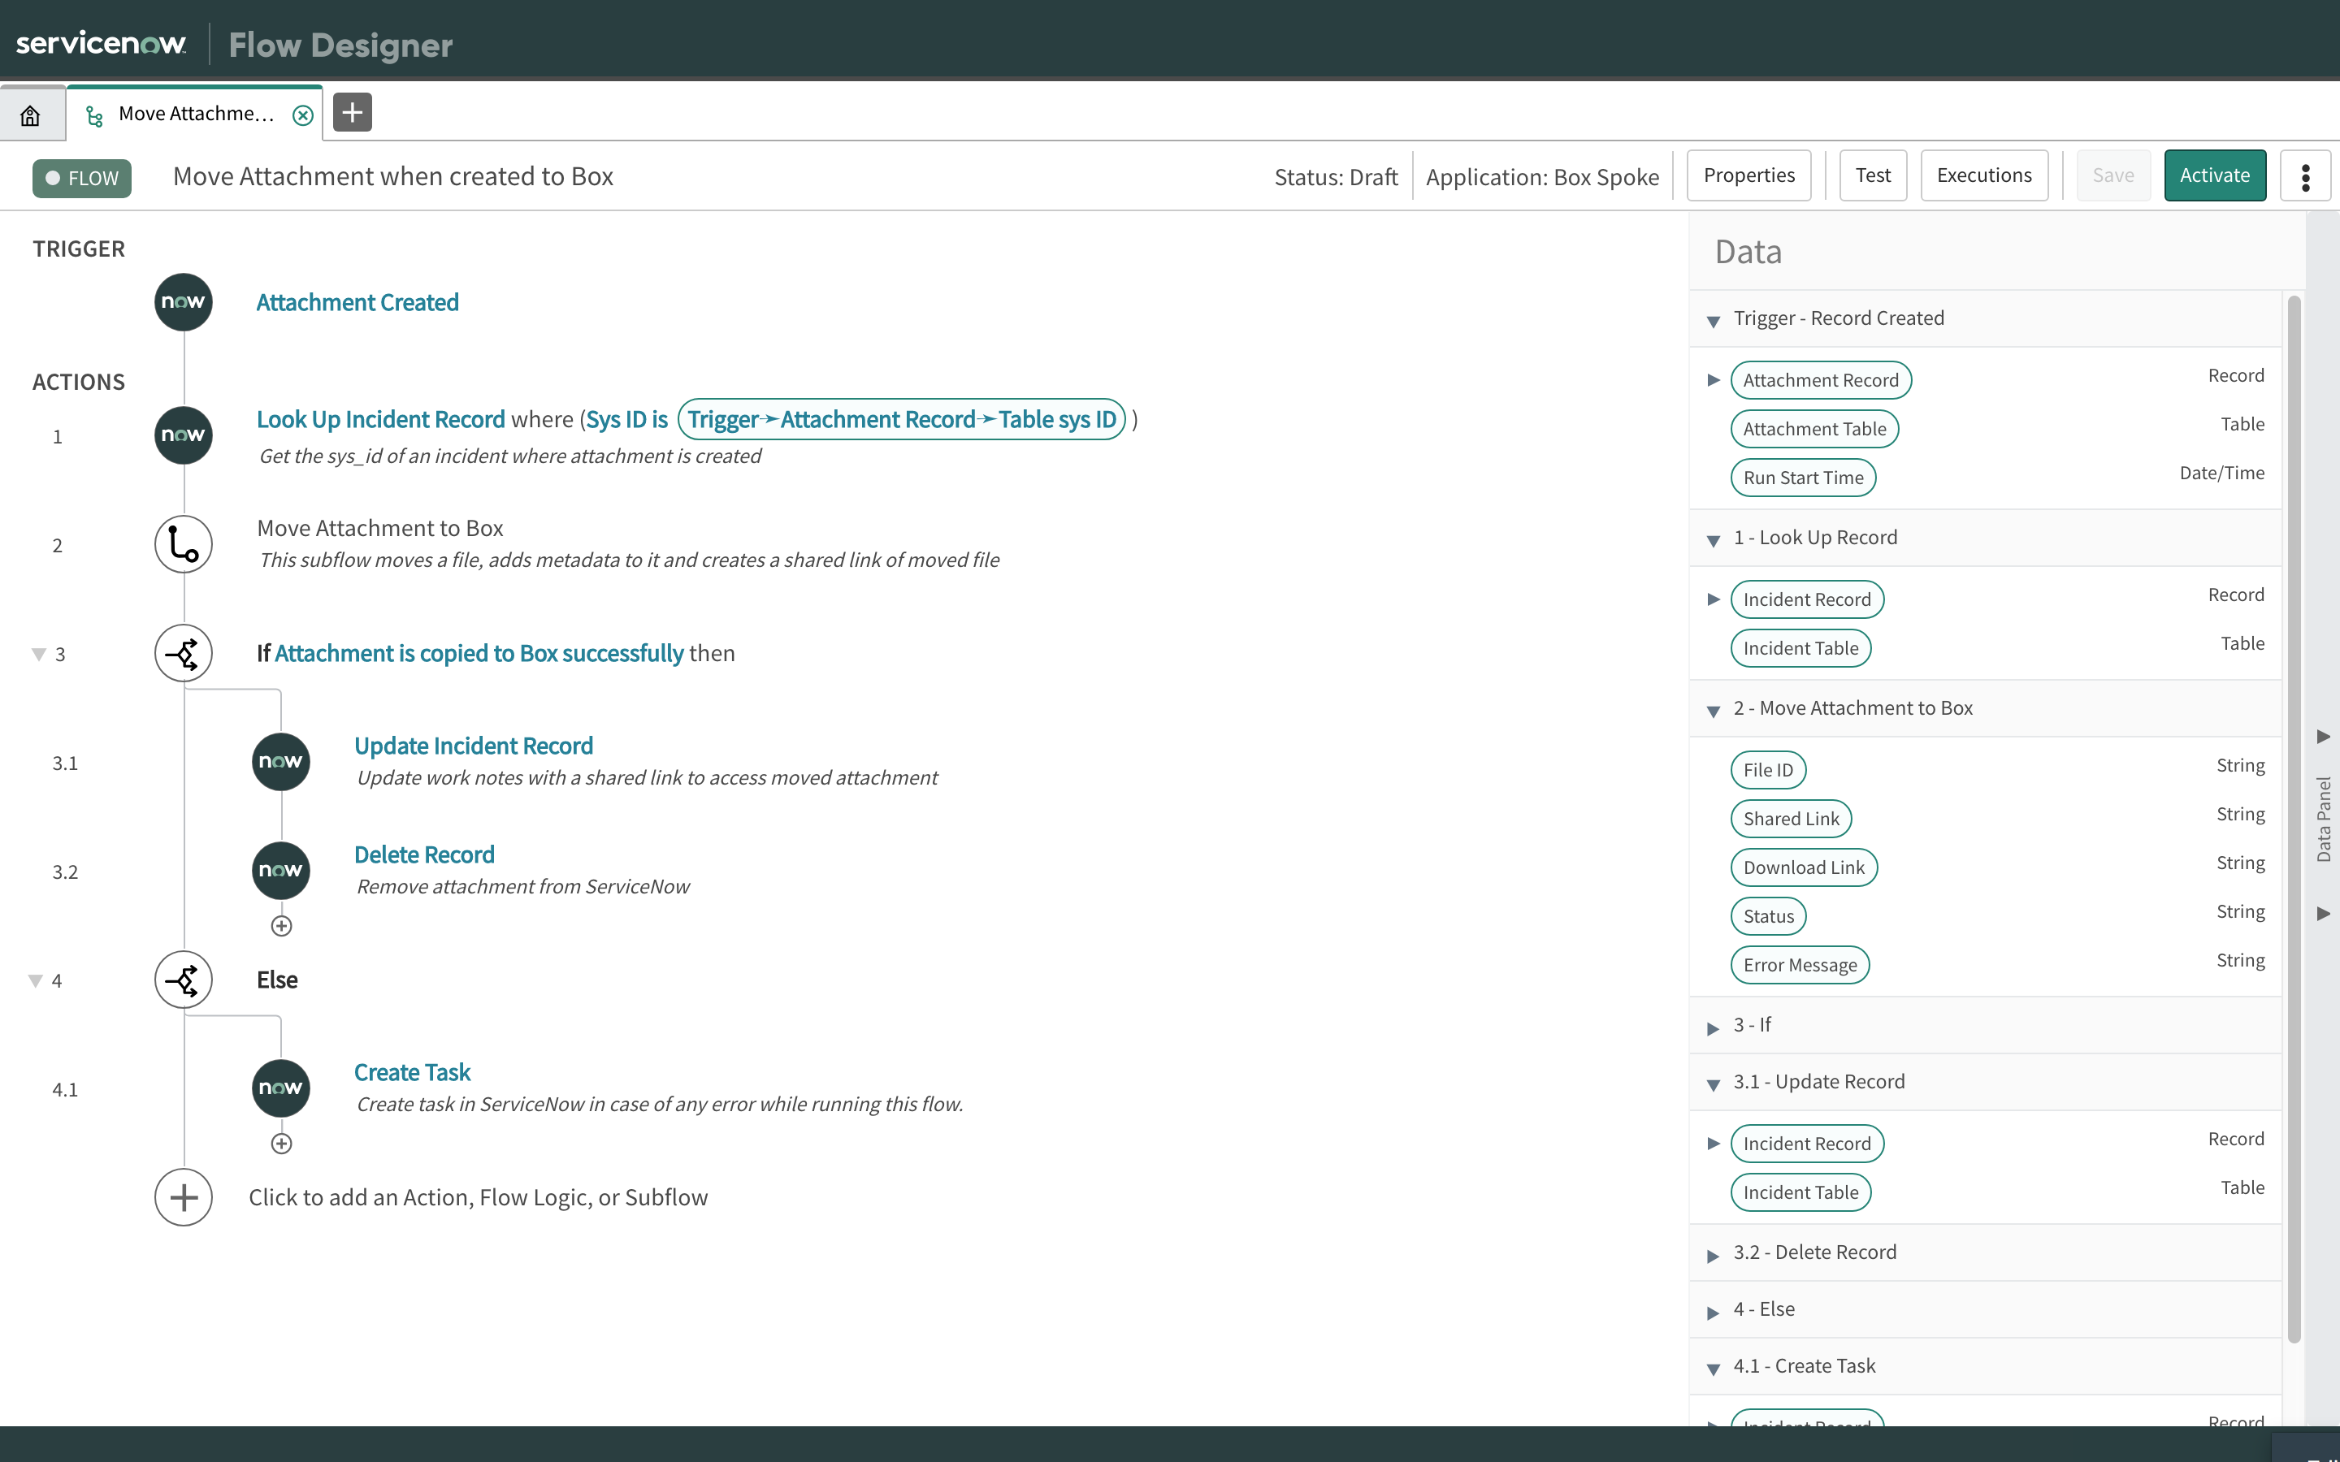Click the Else flow logic icon

click(x=184, y=980)
